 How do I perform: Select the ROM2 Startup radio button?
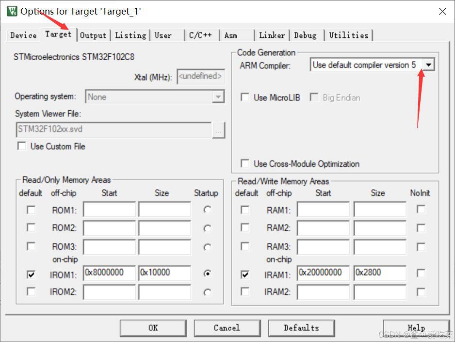pyautogui.click(x=207, y=228)
